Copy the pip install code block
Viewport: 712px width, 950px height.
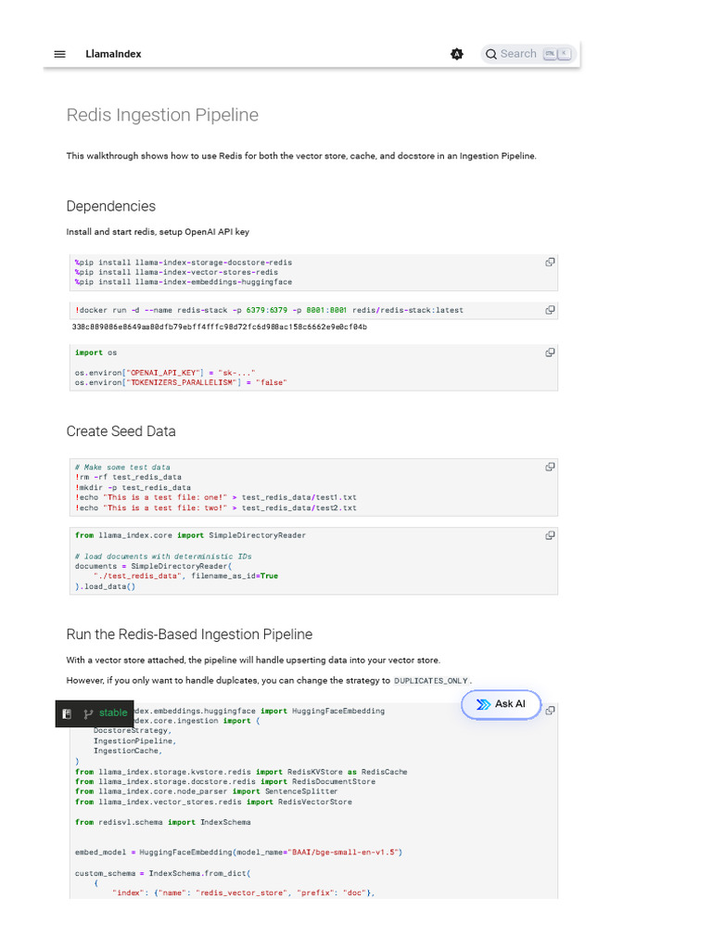[x=550, y=263]
